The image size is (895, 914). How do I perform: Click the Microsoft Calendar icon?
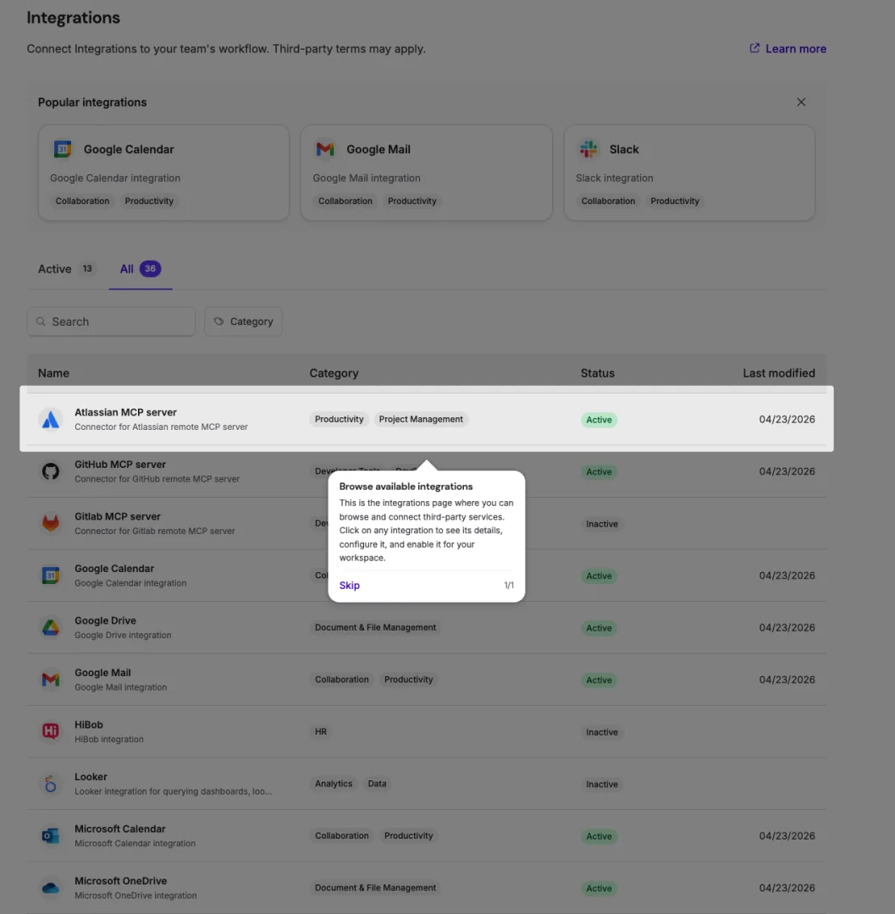[x=50, y=834]
